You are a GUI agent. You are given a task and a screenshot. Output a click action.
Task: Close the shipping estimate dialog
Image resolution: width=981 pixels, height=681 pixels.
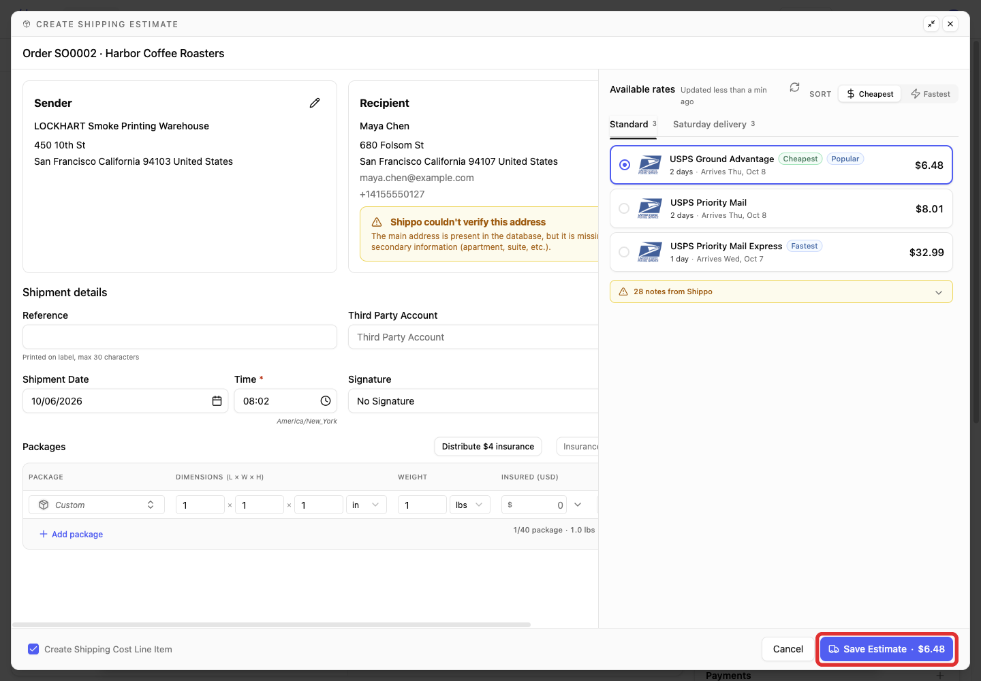pyautogui.click(x=950, y=24)
